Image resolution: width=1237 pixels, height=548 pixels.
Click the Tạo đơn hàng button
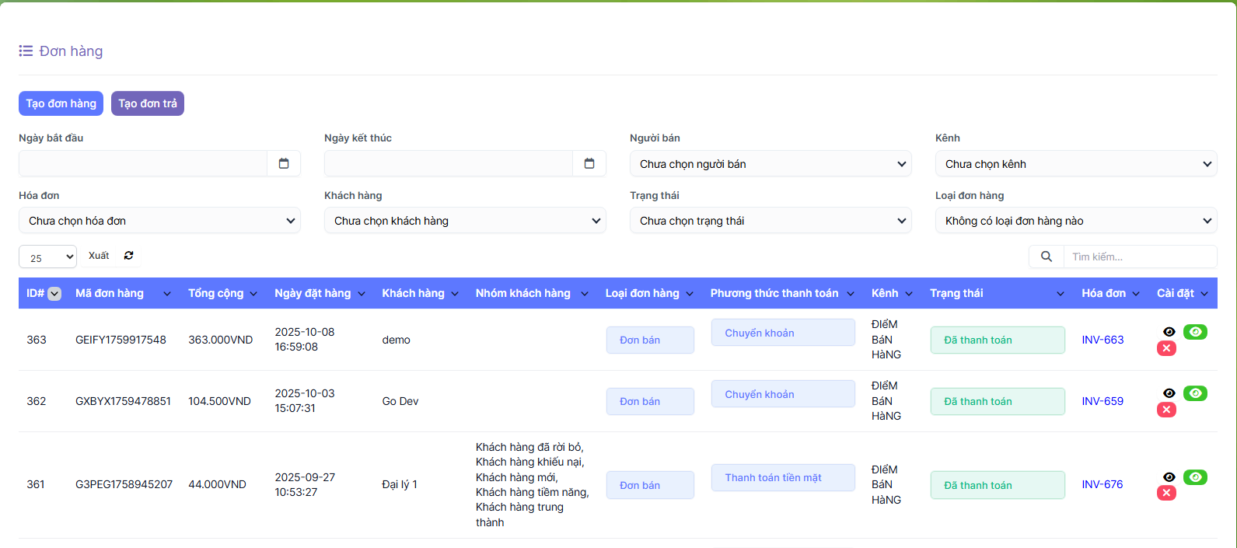pyautogui.click(x=61, y=103)
